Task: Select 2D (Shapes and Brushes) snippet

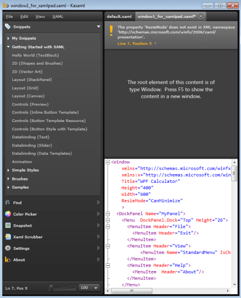Action: (x=37, y=63)
